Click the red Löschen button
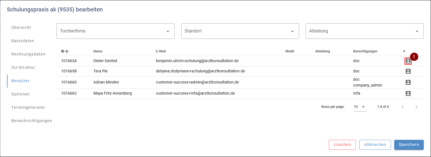The width and height of the screenshot is (431, 157). pyautogui.click(x=342, y=145)
